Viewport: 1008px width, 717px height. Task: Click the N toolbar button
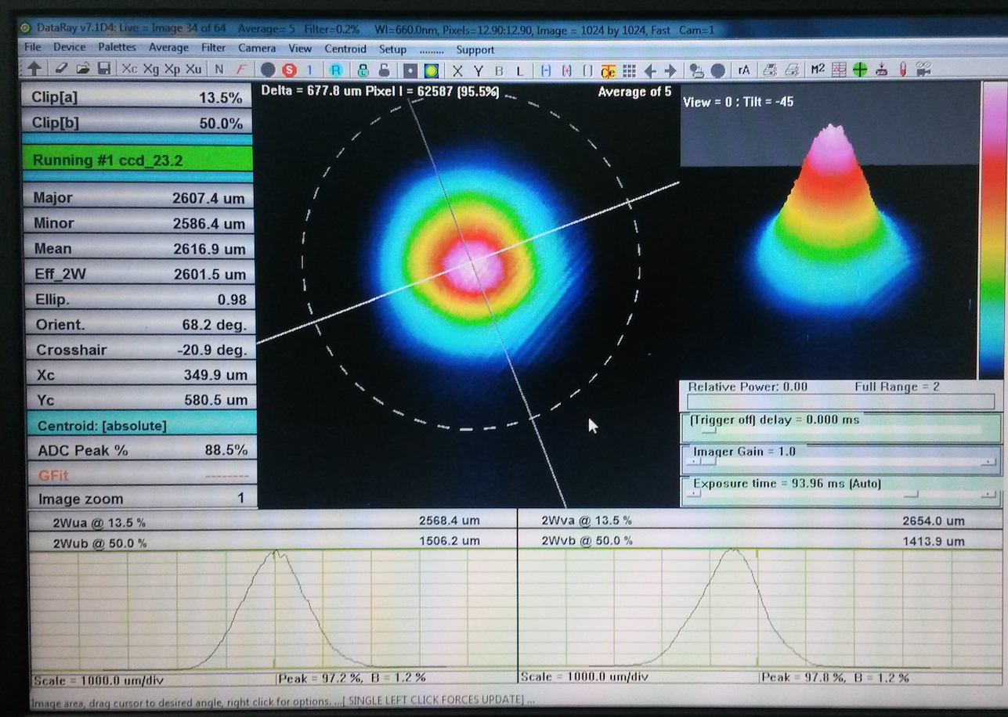point(219,70)
